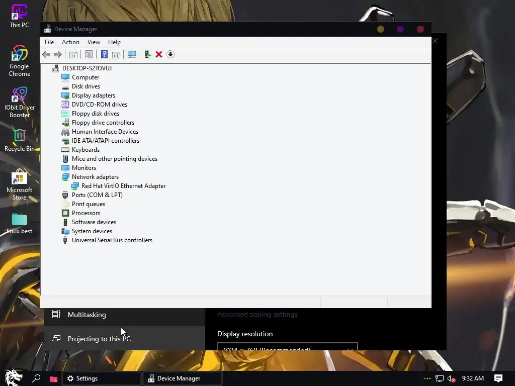The width and height of the screenshot is (515, 386).
Task: Select Universal Serial Bus controllers category
Action: click(112, 240)
